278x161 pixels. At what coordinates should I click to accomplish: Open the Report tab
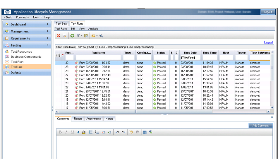(78, 119)
